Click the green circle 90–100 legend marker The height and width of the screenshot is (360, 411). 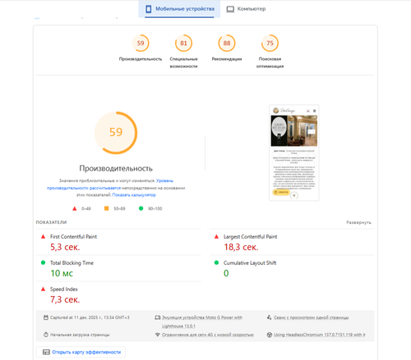pyautogui.click(x=141, y=208)
